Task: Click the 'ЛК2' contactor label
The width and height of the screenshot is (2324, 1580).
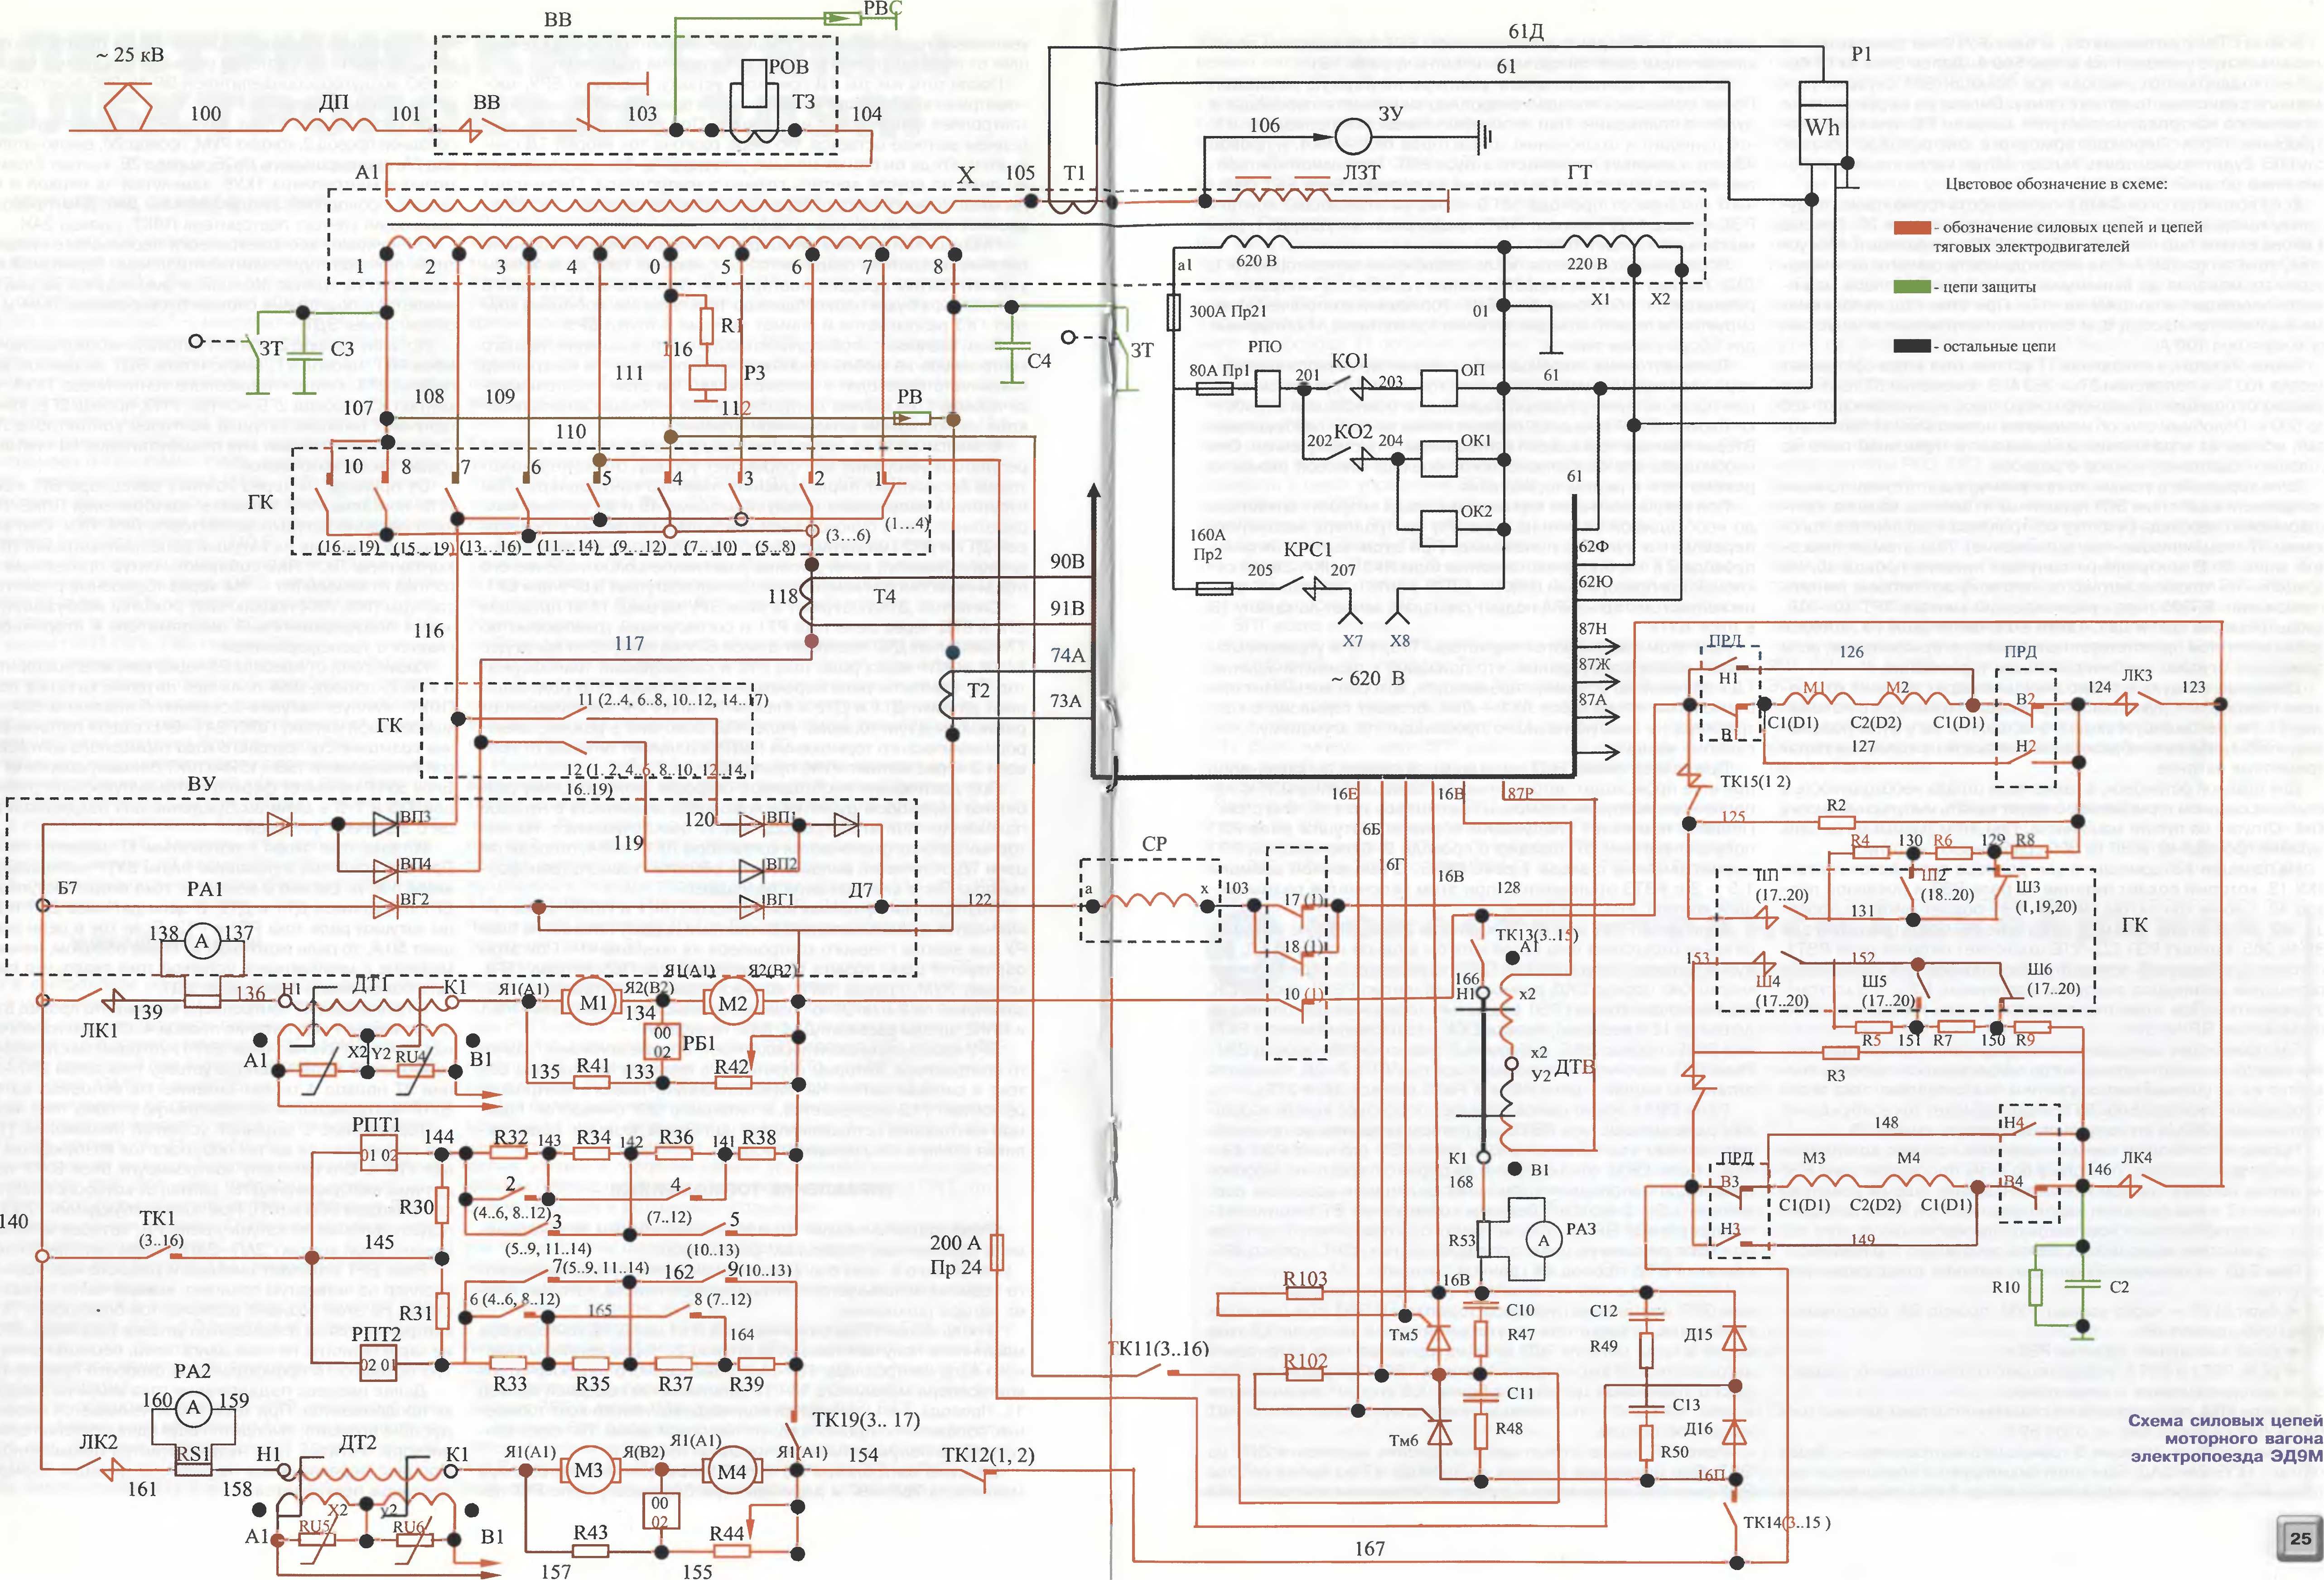Action: [x=99, y=1442]
